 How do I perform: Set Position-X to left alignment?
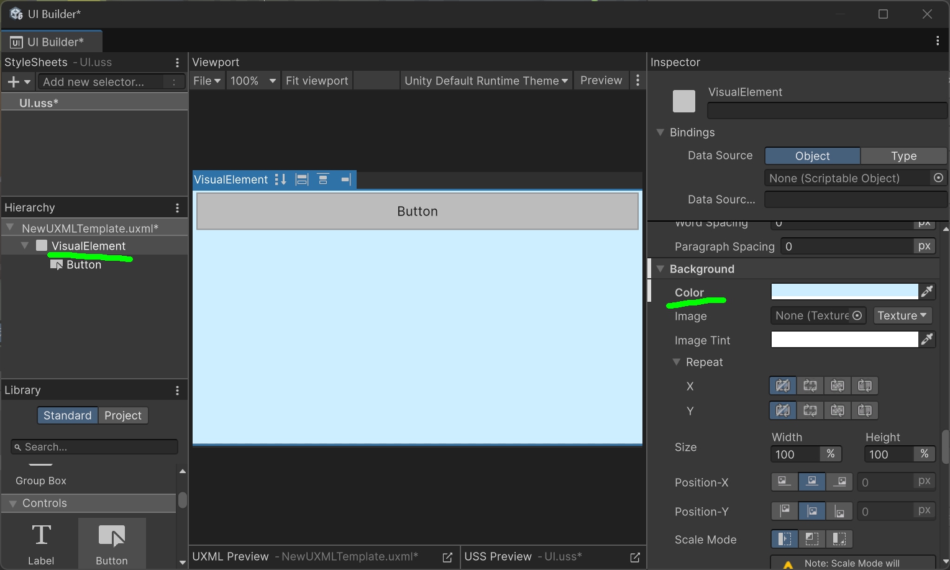pos(783,482)
